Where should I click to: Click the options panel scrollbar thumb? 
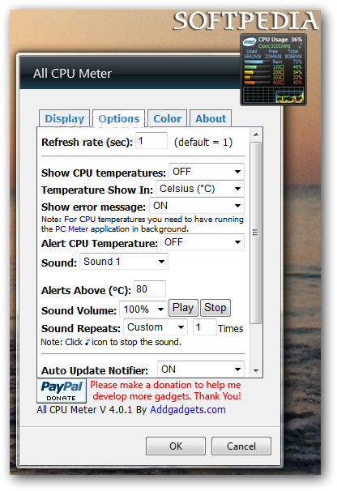pyautogui.click(x=256, y=233)
